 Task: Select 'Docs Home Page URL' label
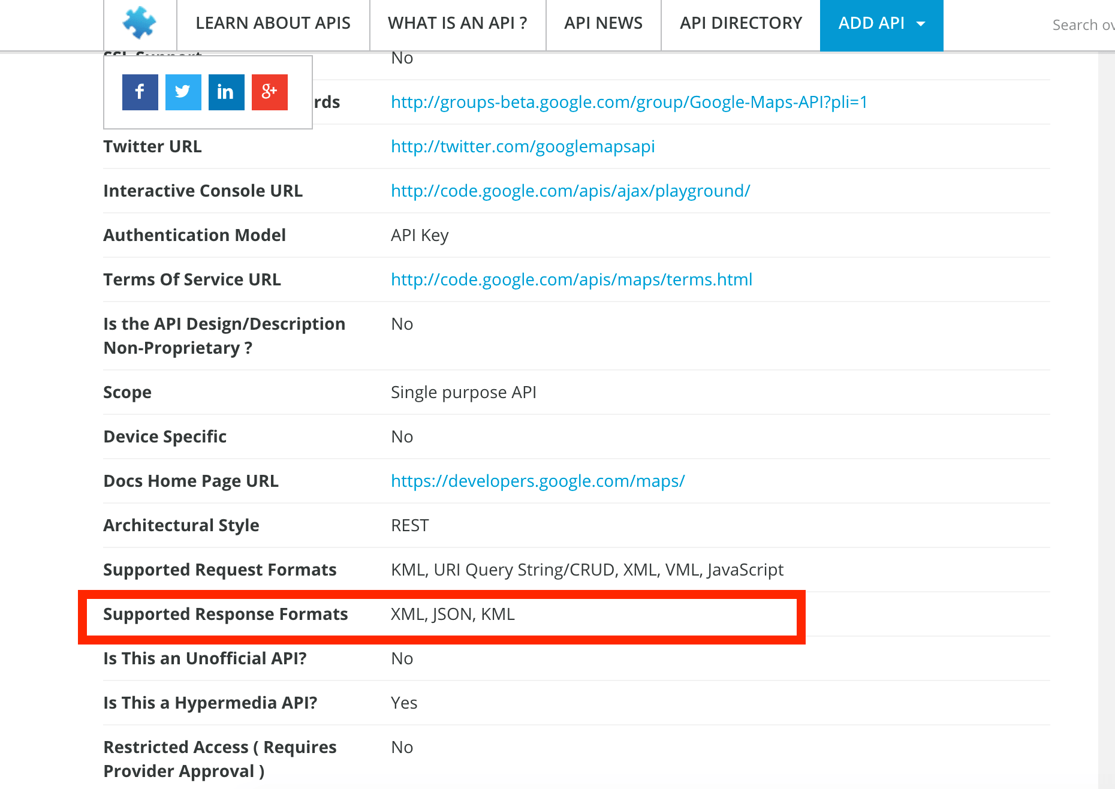point(191,481)
